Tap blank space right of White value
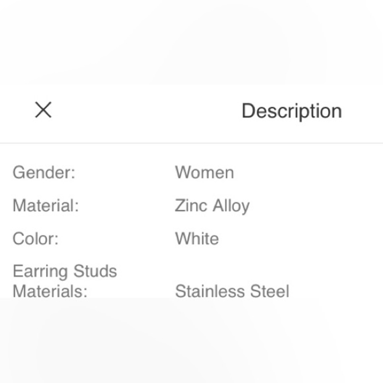383x383 pixels. tap(300, 239)
